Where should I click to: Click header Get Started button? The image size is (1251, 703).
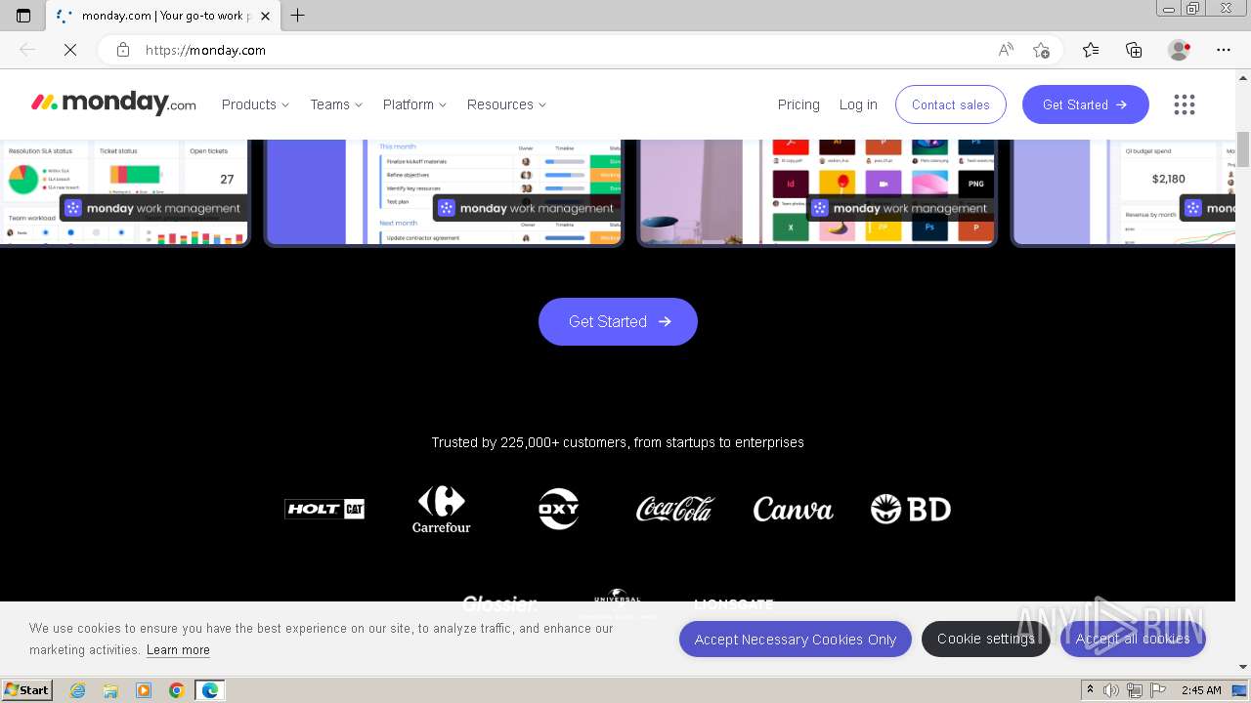point(1086,104)
